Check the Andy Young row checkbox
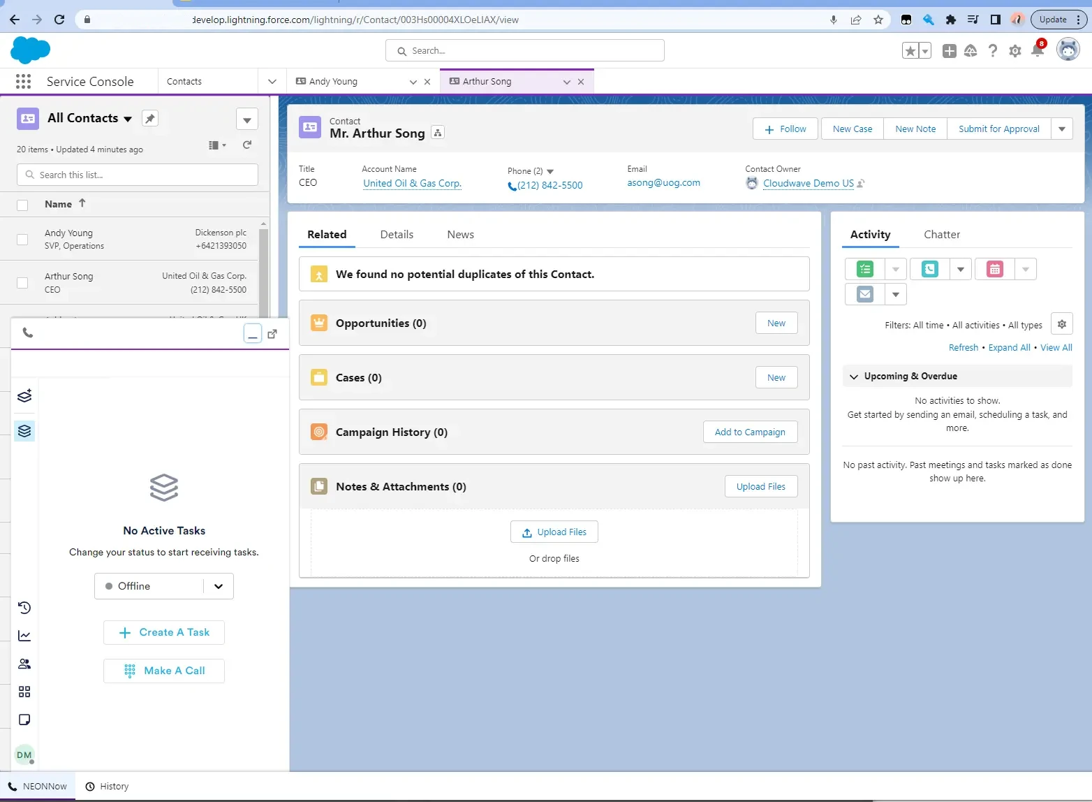1092x802 pixels. [22, 240]
